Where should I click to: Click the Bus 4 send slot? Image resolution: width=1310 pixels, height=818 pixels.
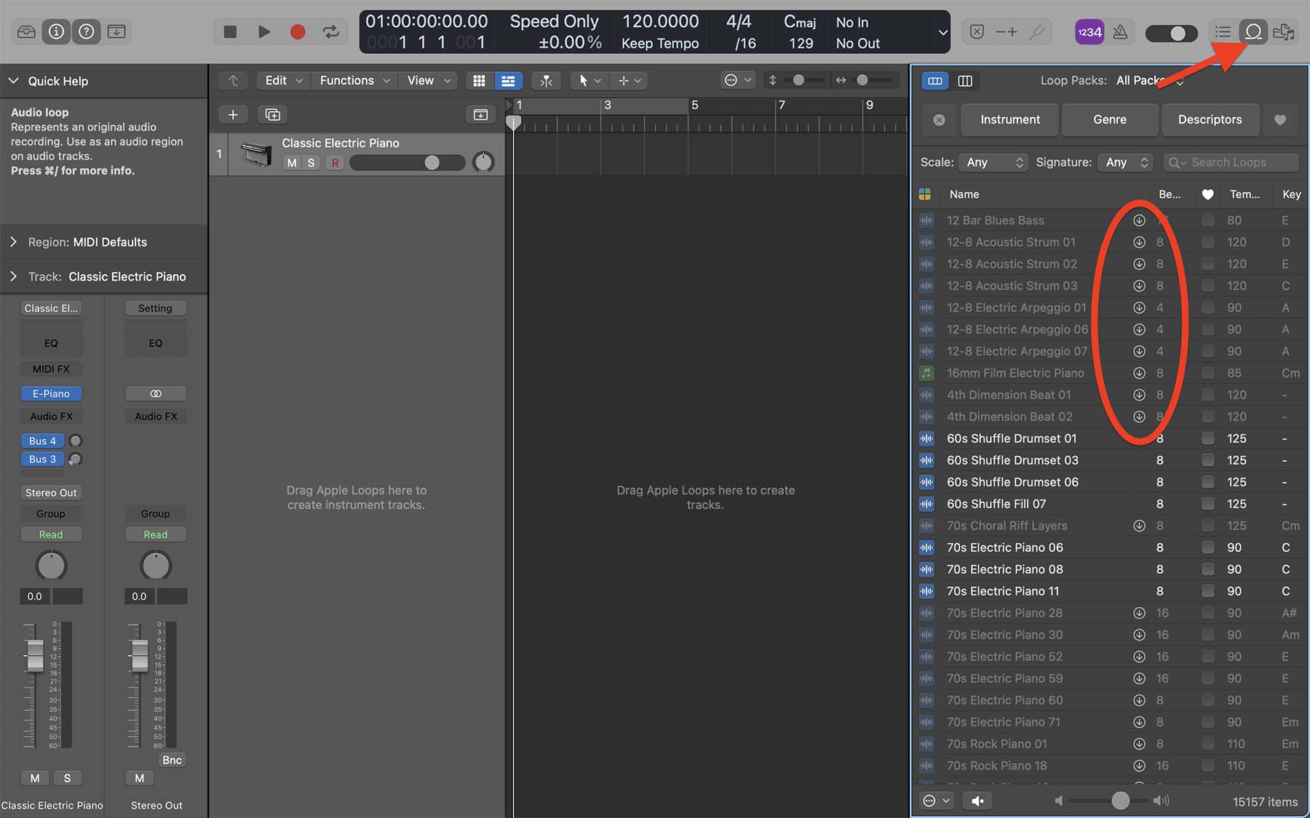tap(42, 441)
